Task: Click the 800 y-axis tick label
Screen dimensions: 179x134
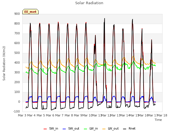Action: point(17,23)
